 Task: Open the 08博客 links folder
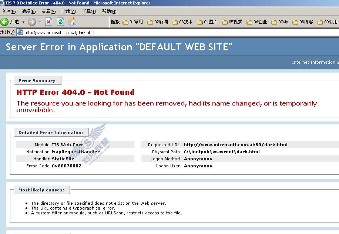point(303,22)
